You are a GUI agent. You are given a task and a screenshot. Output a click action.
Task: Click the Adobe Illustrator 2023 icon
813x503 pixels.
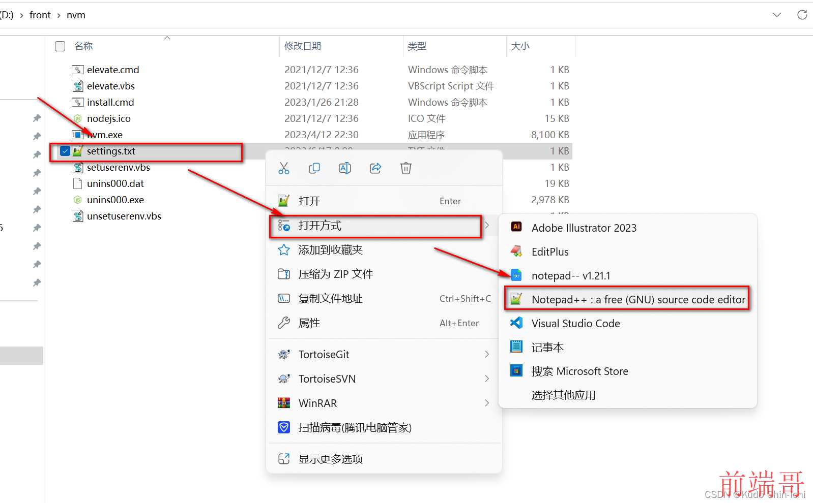(516, 227)
